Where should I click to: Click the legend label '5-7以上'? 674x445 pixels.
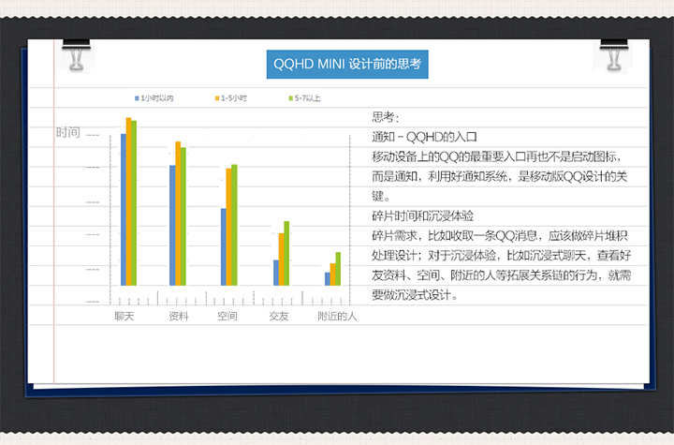(307, 98)
